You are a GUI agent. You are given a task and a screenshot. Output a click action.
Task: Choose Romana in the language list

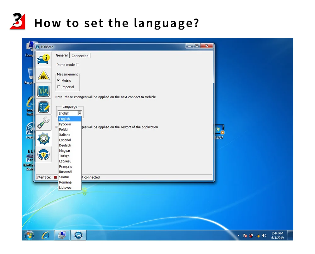pos(70,182)
